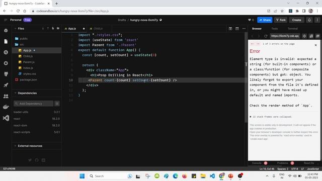Click the JavaScript language mode in status bar
This screenshot has width=322, height=181.
(x=313, y=169)
